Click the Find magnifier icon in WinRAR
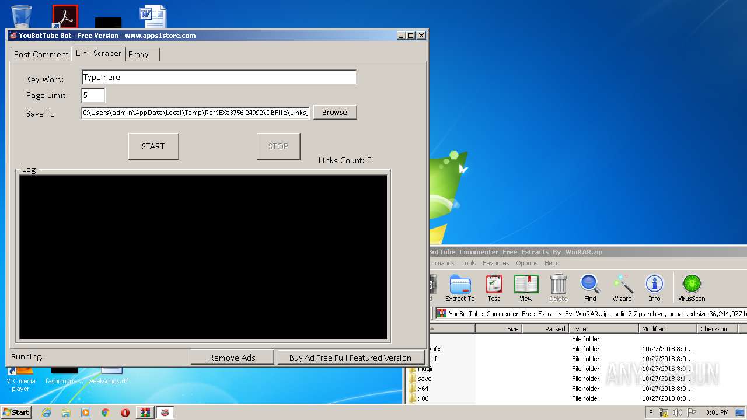Viewport: 747px width, 420px height. point(590,288)
